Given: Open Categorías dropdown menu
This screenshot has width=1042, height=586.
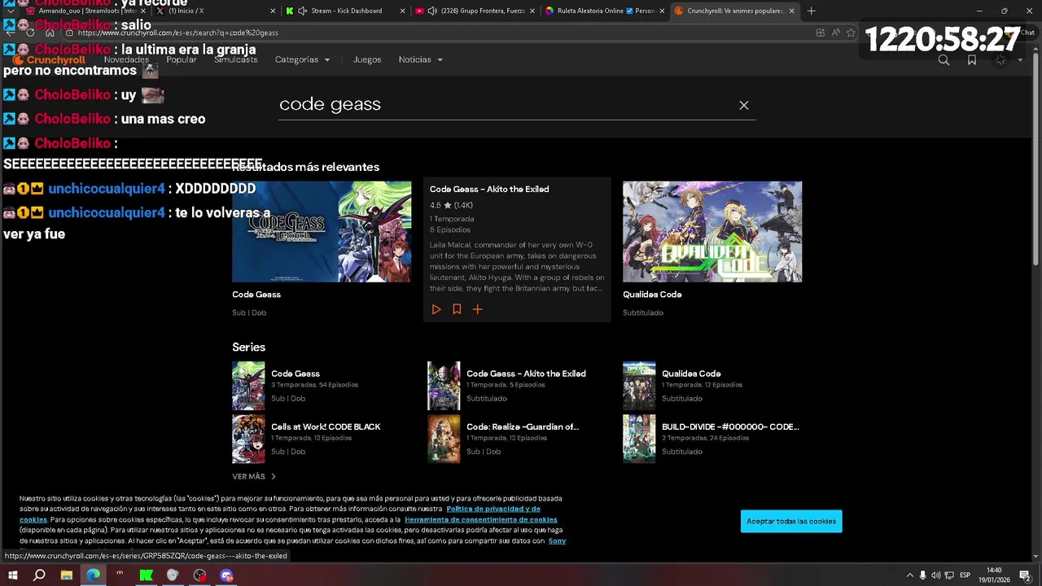Looking at the screenshot, I should coord(302,59).
